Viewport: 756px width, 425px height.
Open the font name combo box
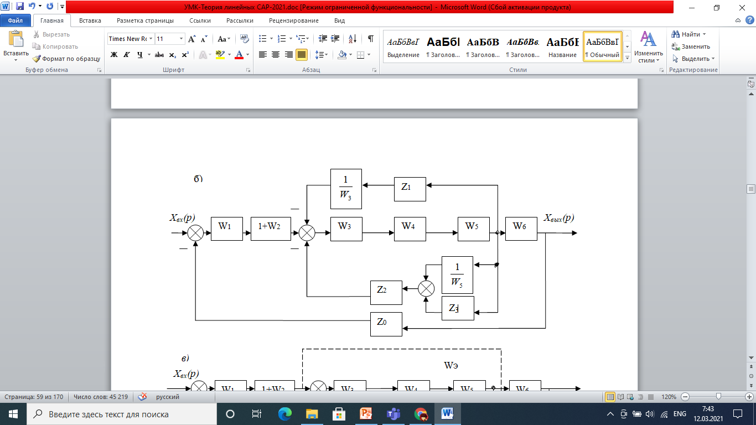pyautogui.click(x=131, y=39)
